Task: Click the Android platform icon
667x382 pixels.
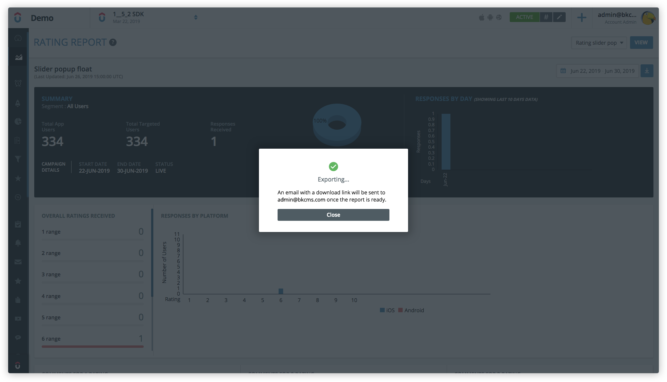Action: click(490, 17)
